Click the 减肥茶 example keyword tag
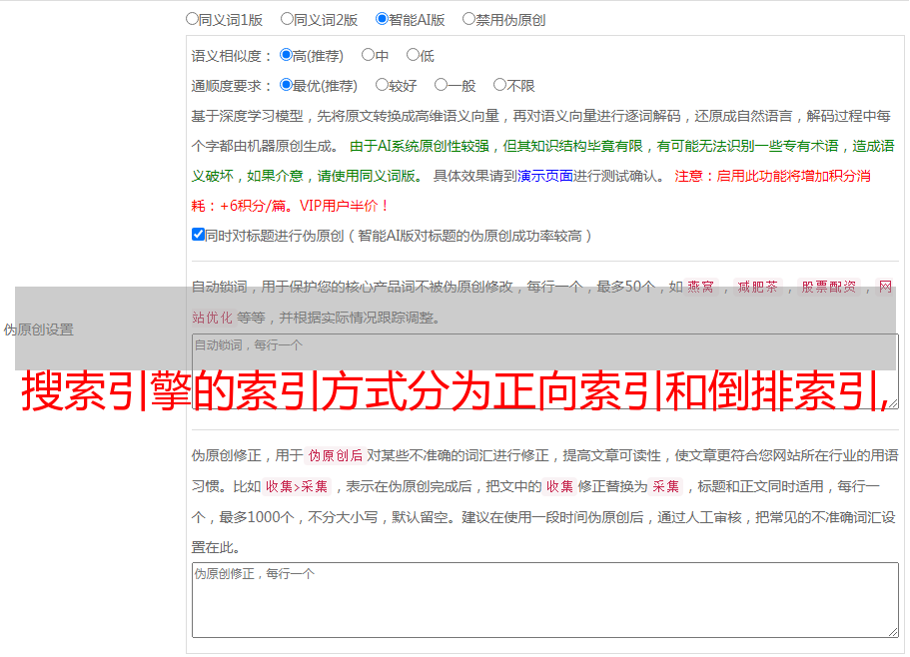This screenshot has width=910, height=657. tap(757, 287)
